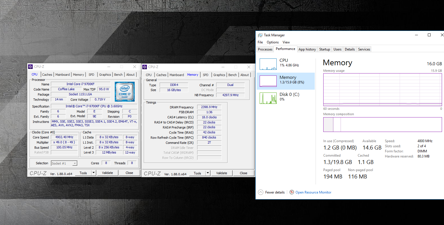The height and width of the screenshot is (225, 444).
Task: Maximize the Task Manager window
Action: coord(429,35)
